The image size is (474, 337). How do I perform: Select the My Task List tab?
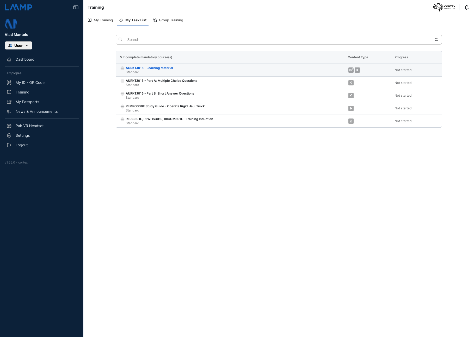(x=133, y=20)
